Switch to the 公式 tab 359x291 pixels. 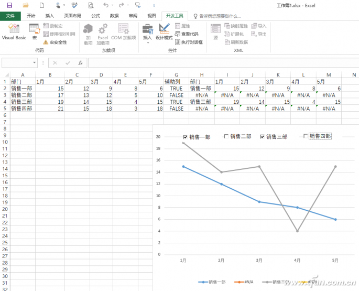click(x=96, y=16)
